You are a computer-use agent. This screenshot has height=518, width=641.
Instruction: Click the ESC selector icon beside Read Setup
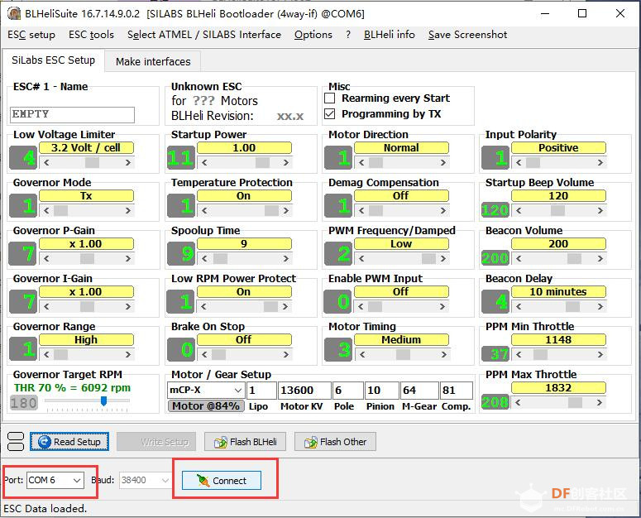pos(16,442)
